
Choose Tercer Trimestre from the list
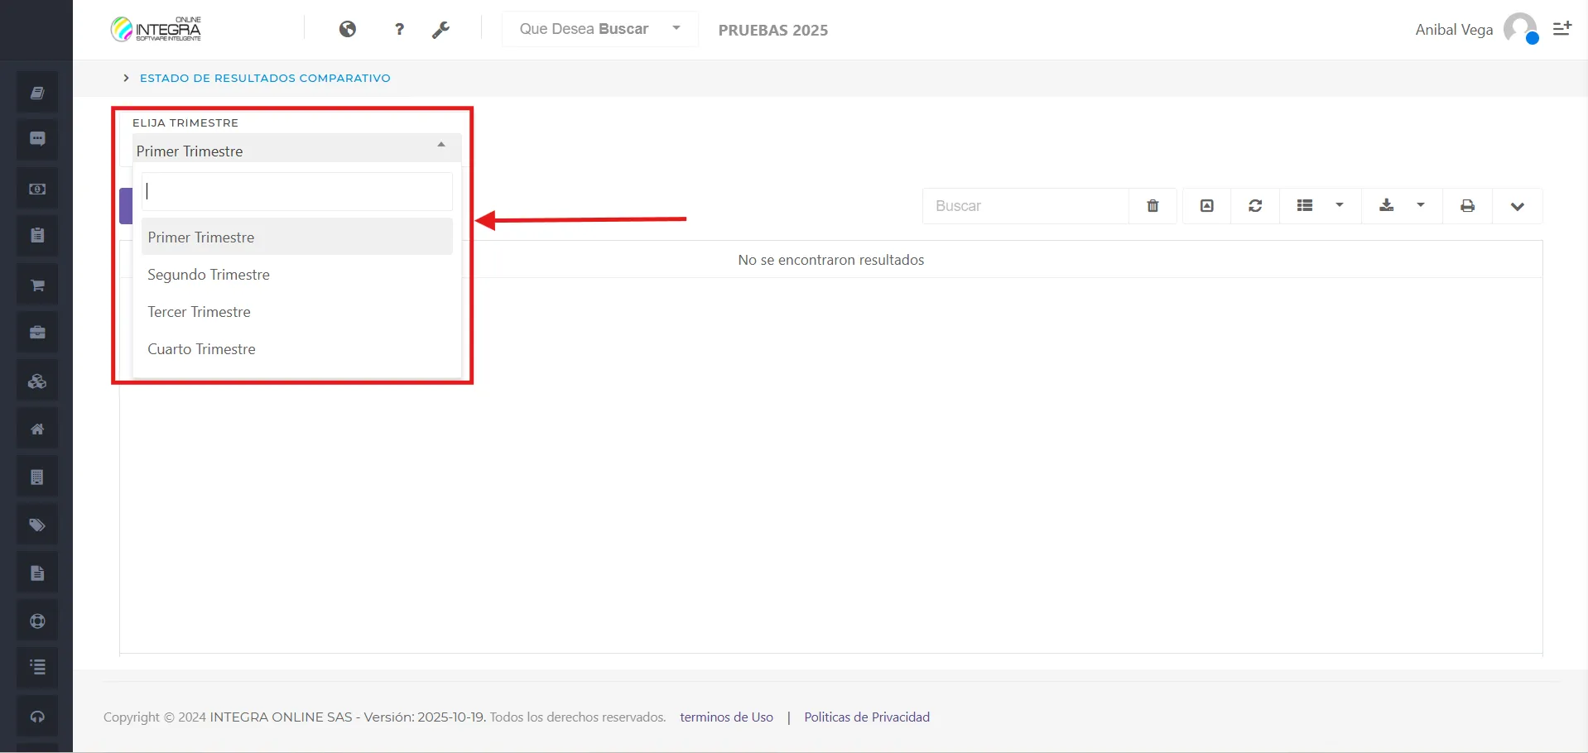pos(199,312)
